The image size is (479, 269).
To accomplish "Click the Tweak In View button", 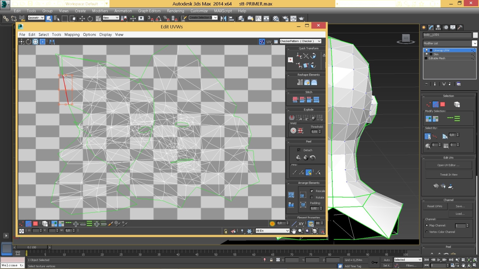I will 448,174.
